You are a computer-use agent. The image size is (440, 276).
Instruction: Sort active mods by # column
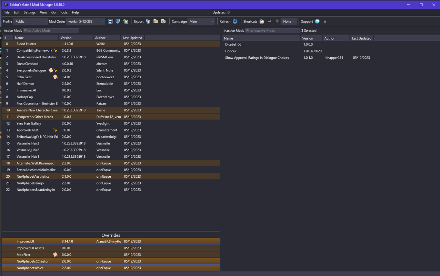tap(8, 38)
